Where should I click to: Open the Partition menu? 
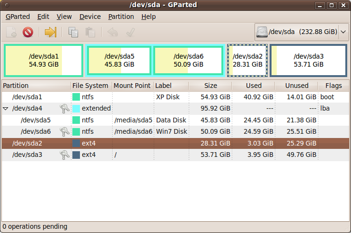121,17
